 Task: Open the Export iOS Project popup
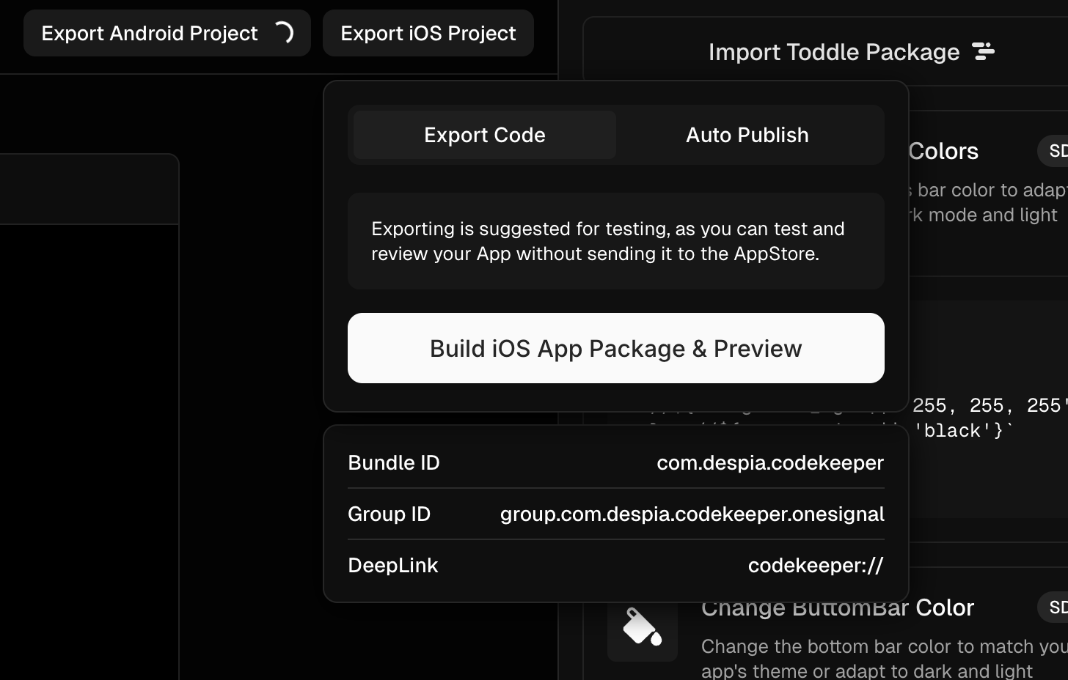(428, 33)
